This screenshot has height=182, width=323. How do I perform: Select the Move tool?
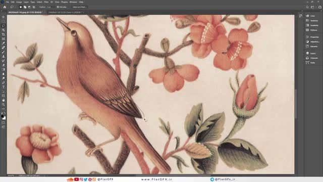(4, 17)
